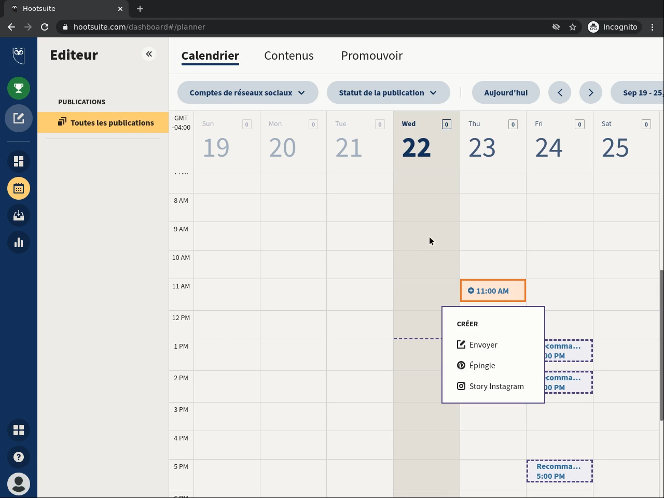This screenshot has width=664, height=498.
Task: Click the post count badge for Thursday 23
Action: pyautogui.click(x=513, y=125)
